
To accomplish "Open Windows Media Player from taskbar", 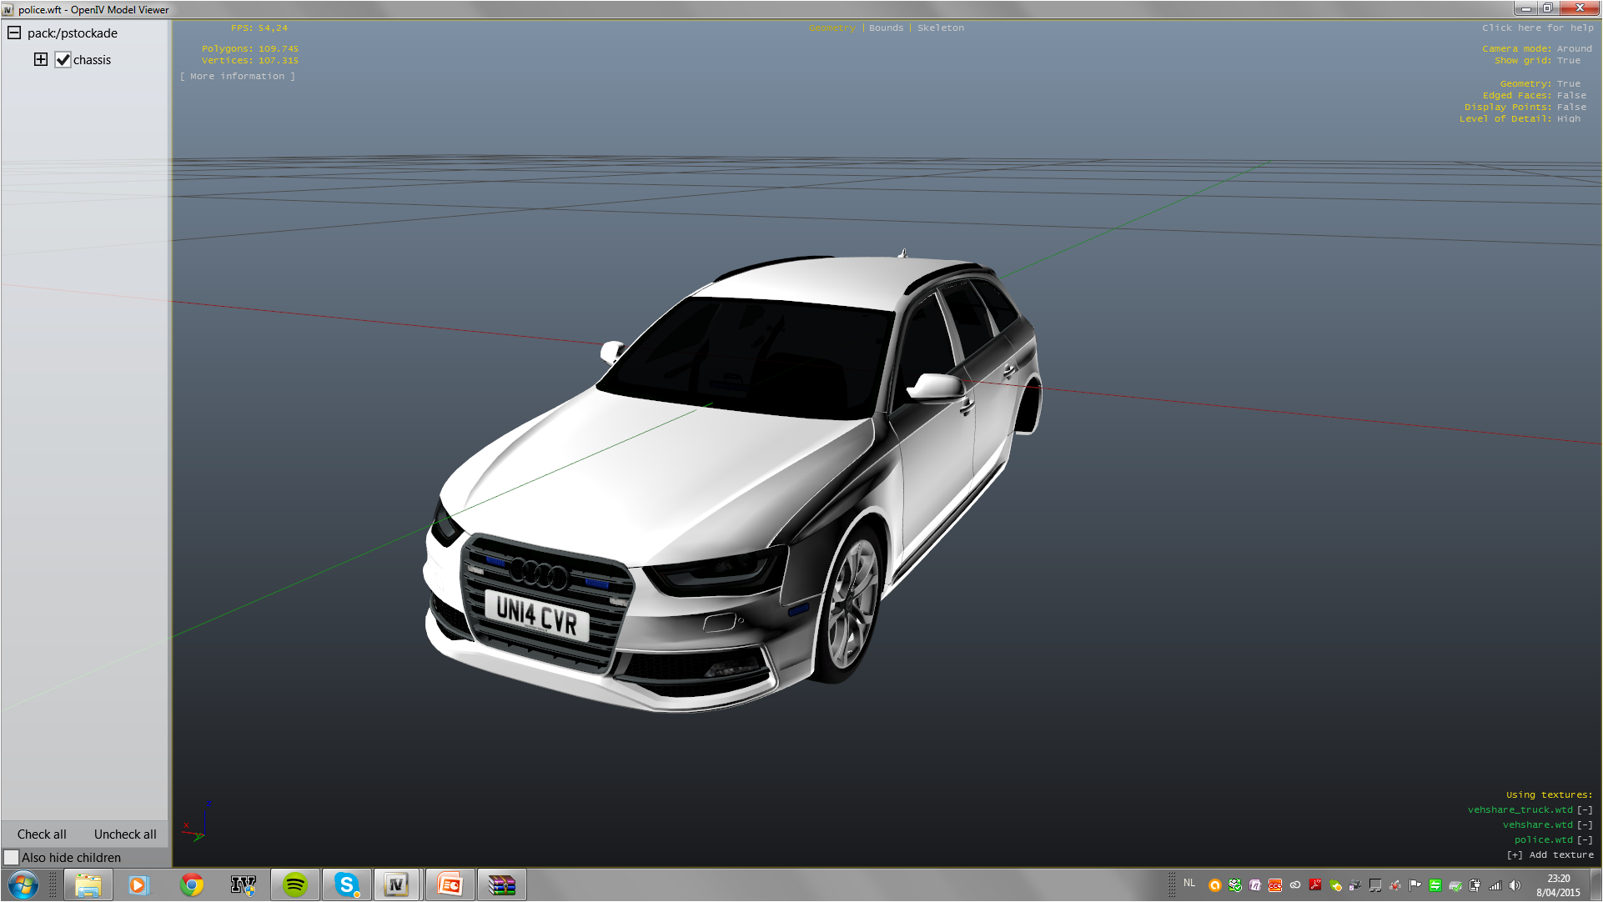I will coord(138,884).
